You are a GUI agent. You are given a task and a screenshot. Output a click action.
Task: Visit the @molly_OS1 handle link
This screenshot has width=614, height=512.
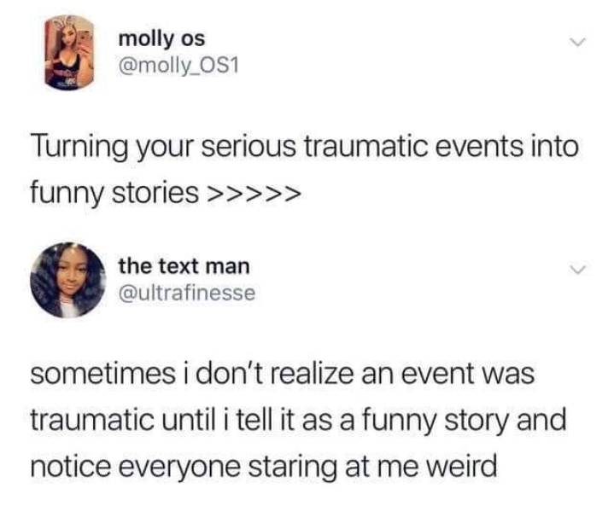pyautogui.click(x=178, y=67)
